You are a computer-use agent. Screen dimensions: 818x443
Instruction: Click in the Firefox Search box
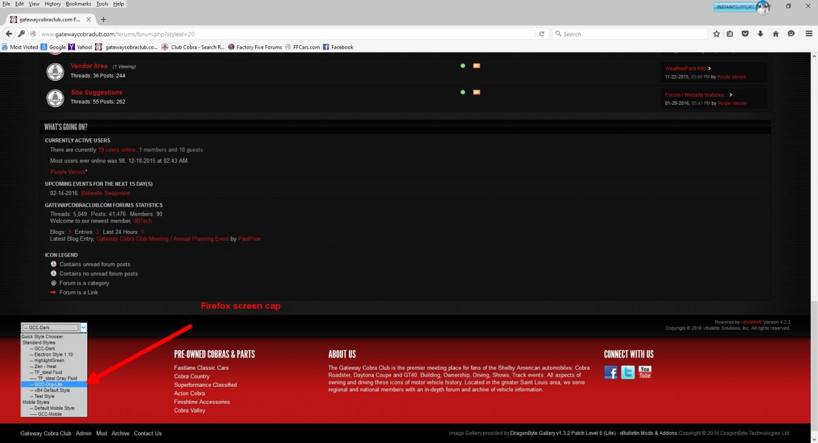point(630,34)
